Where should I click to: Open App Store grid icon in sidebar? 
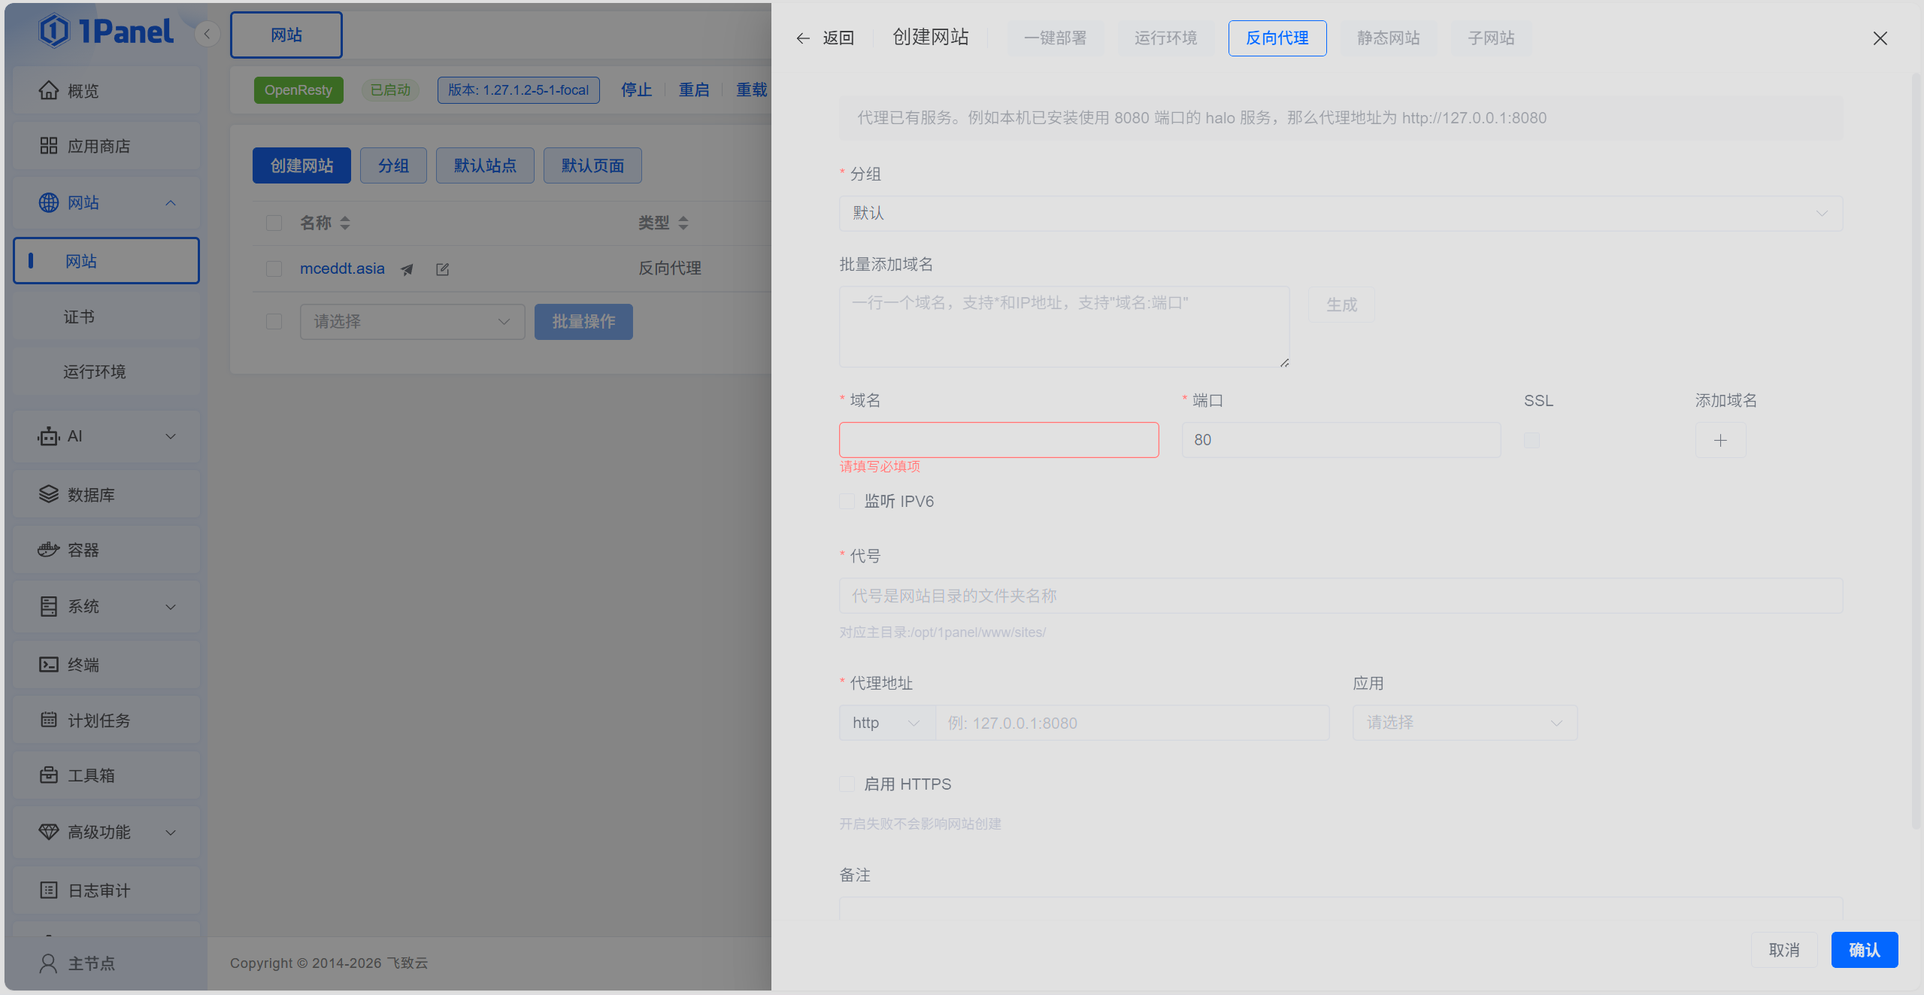(x=49, y=146)
